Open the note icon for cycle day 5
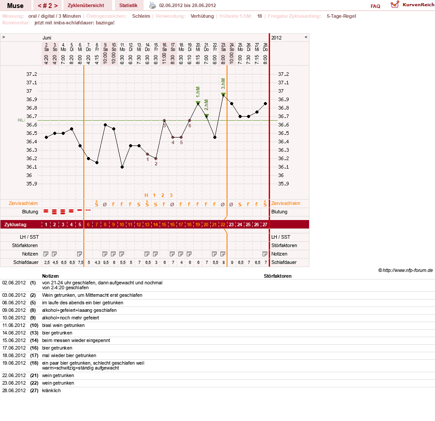Viewport: 435px width, 421px height. click(80, 254)
